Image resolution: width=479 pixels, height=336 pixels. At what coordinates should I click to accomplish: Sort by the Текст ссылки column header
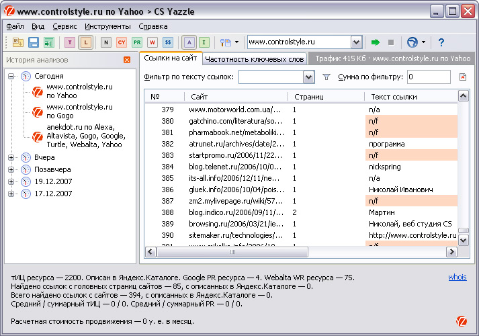(394, 97)
